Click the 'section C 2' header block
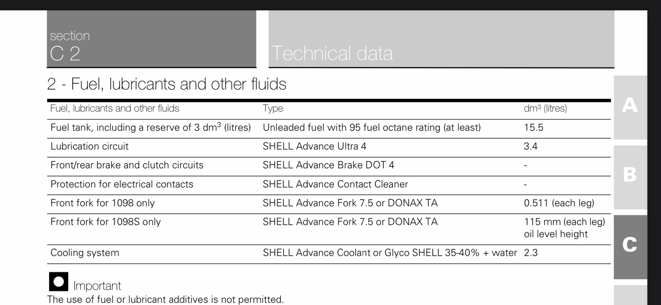 tap(152, 39)
